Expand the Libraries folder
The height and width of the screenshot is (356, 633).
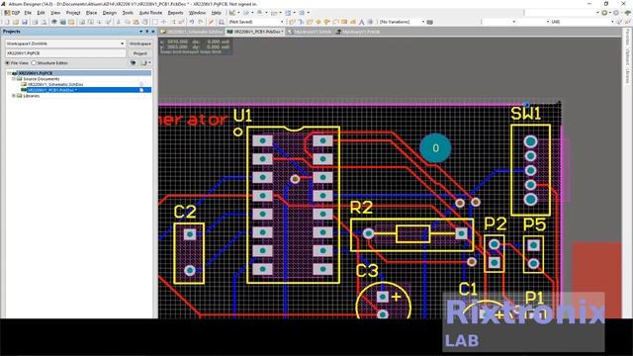pos(14,96)
